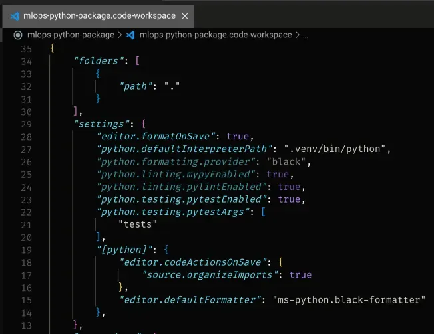The height and width of the screenshot is (334, 434).
Task: Click line number 29 in the gutter
Action: click(27, 124)
